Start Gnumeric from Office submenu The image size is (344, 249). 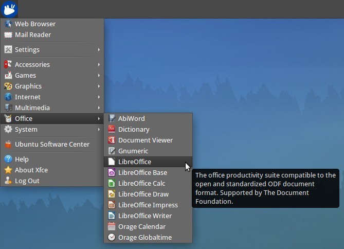point(148,151)
